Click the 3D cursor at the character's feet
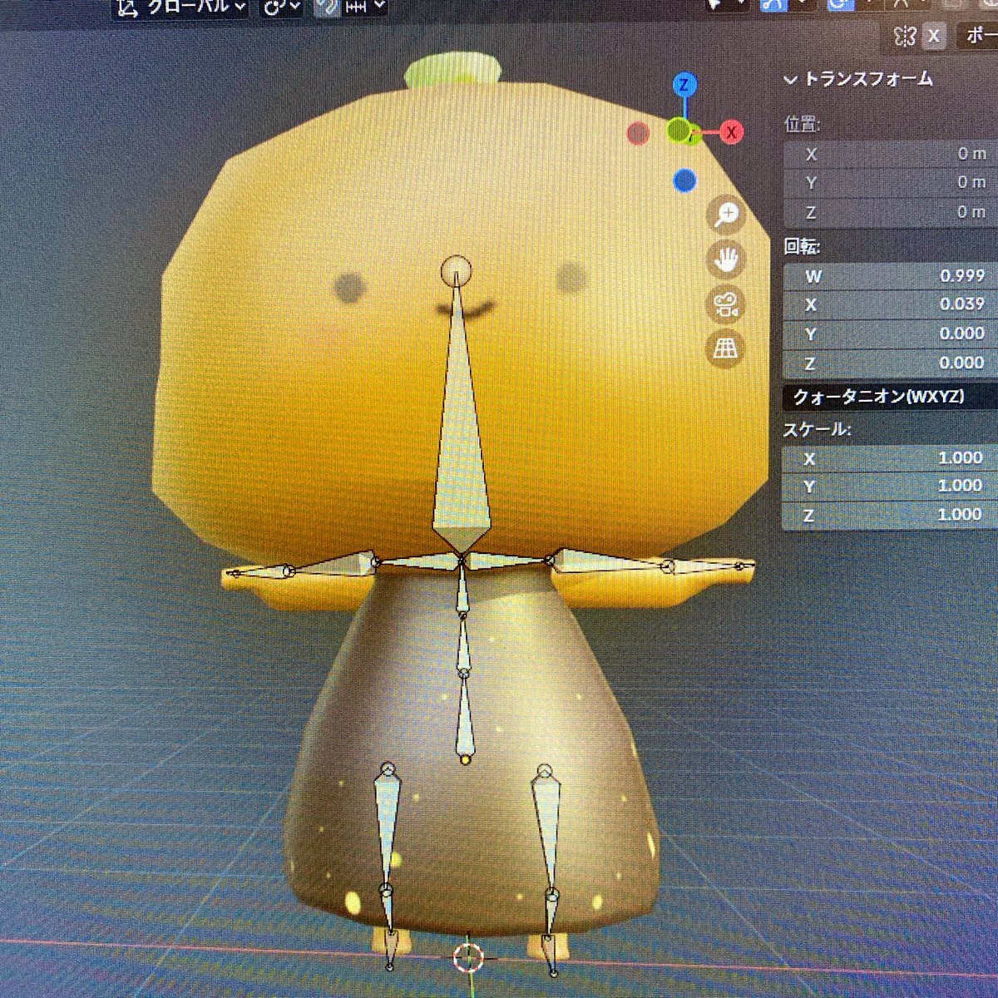Viewport: 998px width, 998px height. point(468,957)
